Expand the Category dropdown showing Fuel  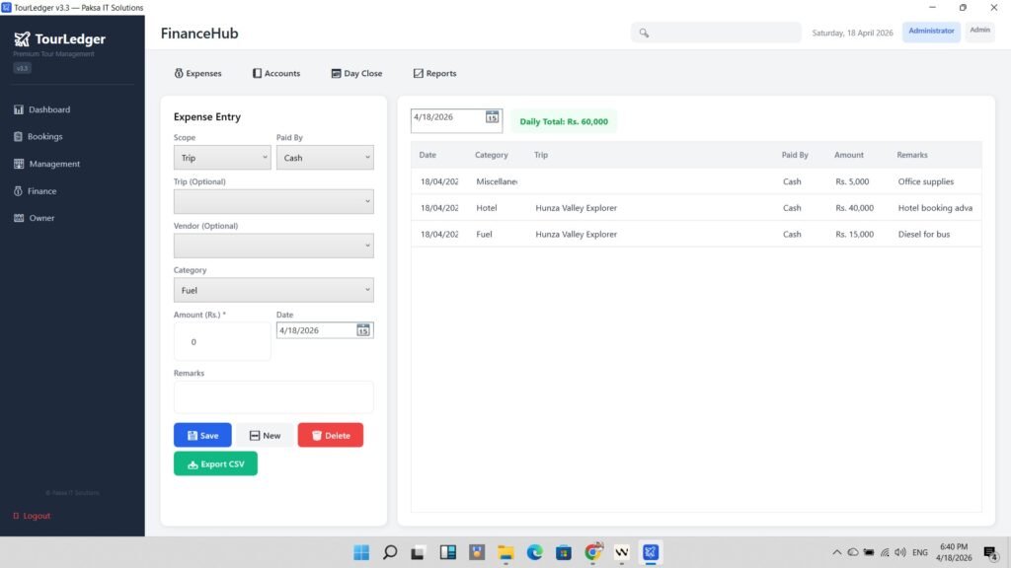[x=273, y=290]
